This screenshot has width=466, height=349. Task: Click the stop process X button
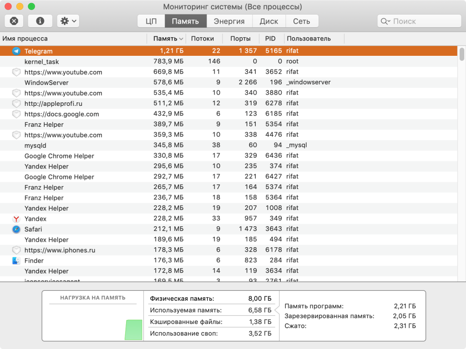pos(14,21)
